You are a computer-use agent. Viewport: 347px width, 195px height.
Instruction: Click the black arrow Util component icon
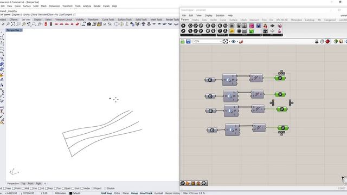coord(272,26)
